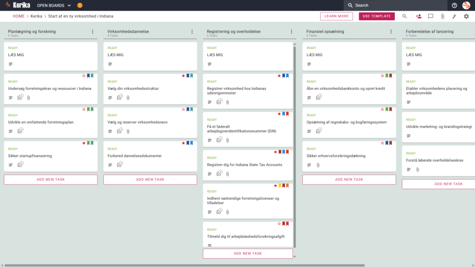This screenshot has height=267, width=475.
Task: Open card Etabler virksomhedens placering og arbejdsområde
Action: tap(438, 91)
